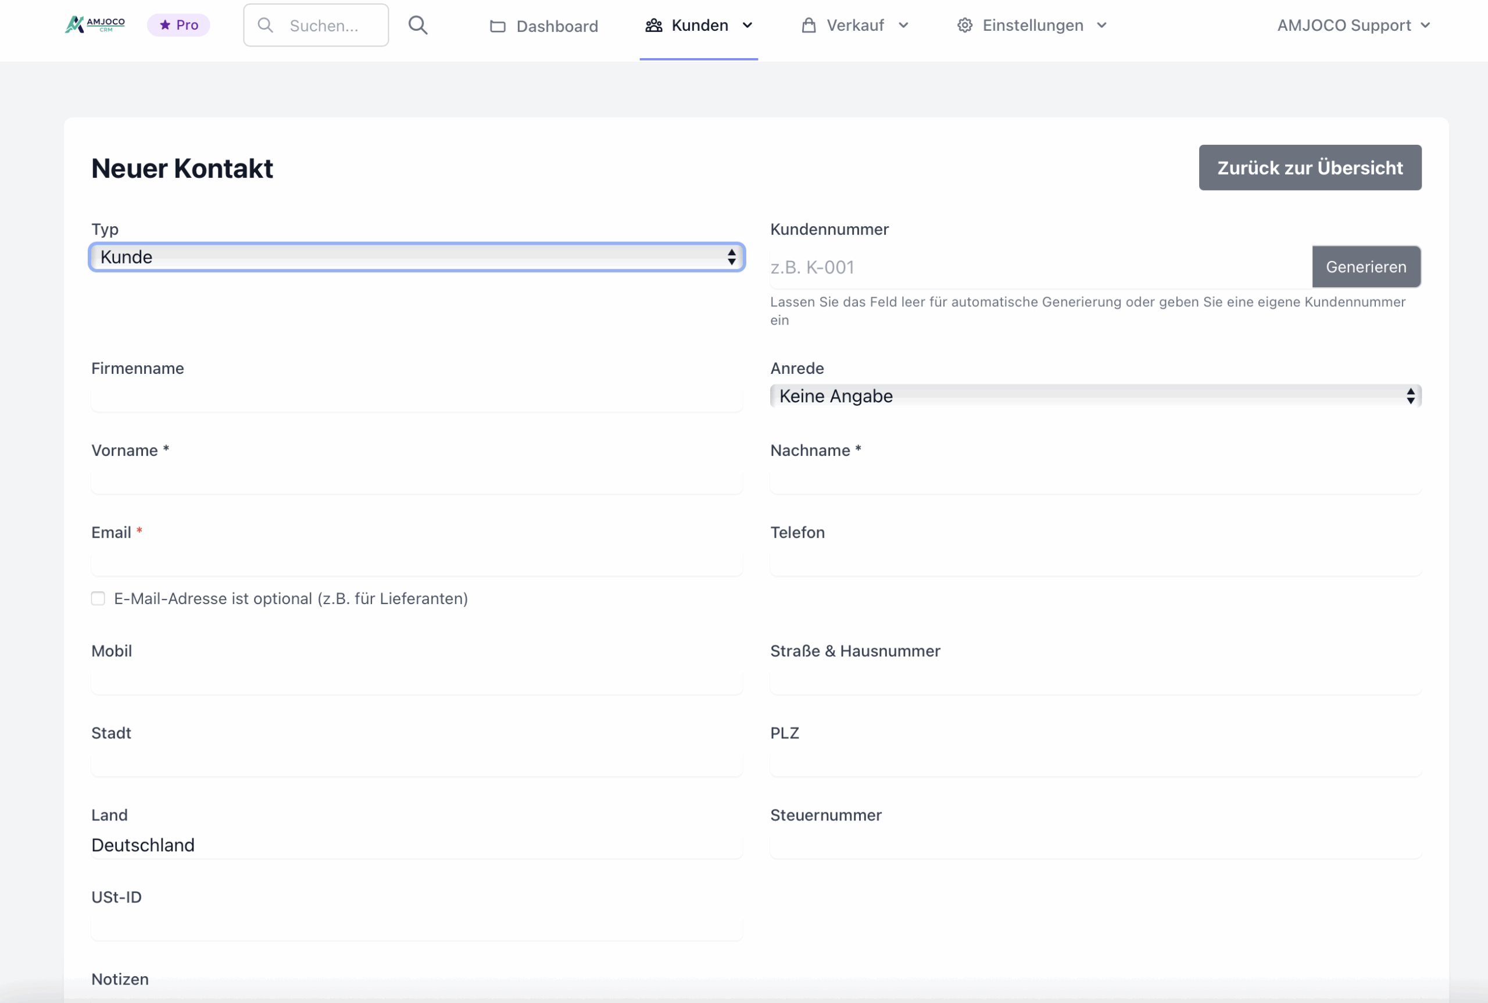Click the Generieren button
Image resolution: width=1488 pixels, height=1003 pixels.
[1365, 267]
